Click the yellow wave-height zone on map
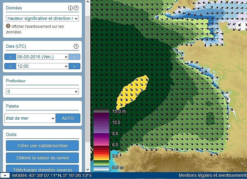This screenshot has height=179, width=247. click(x=132, y=91)
